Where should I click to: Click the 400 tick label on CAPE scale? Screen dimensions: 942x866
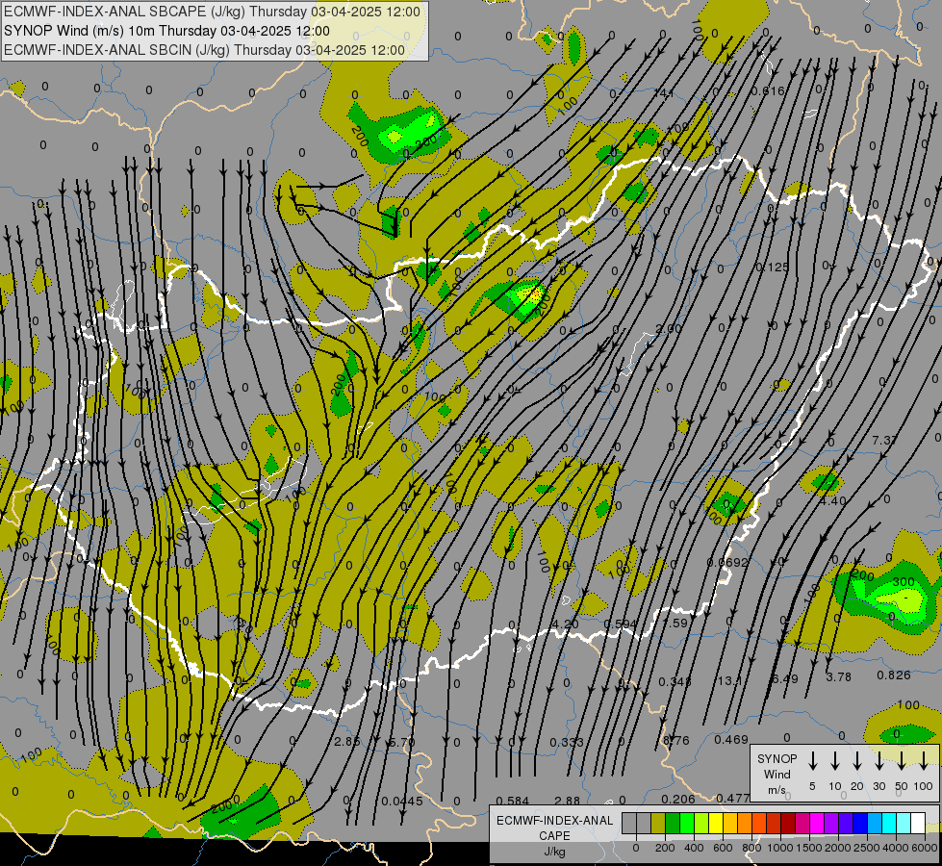point(694,848)
